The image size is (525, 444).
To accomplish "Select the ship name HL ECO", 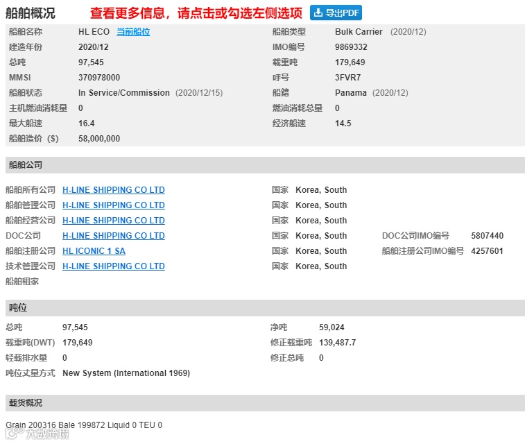I will [94, 32].
